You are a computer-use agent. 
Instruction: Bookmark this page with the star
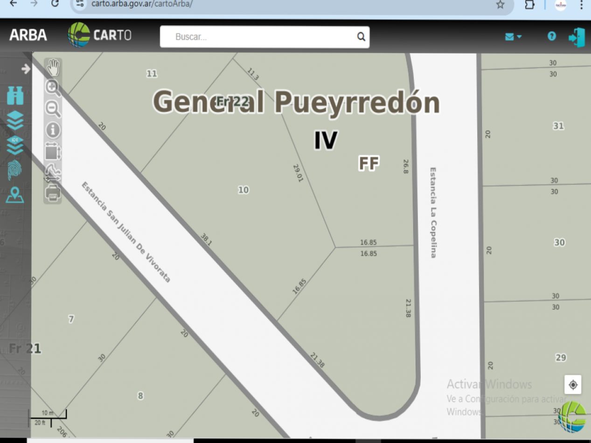pos(500,5)
